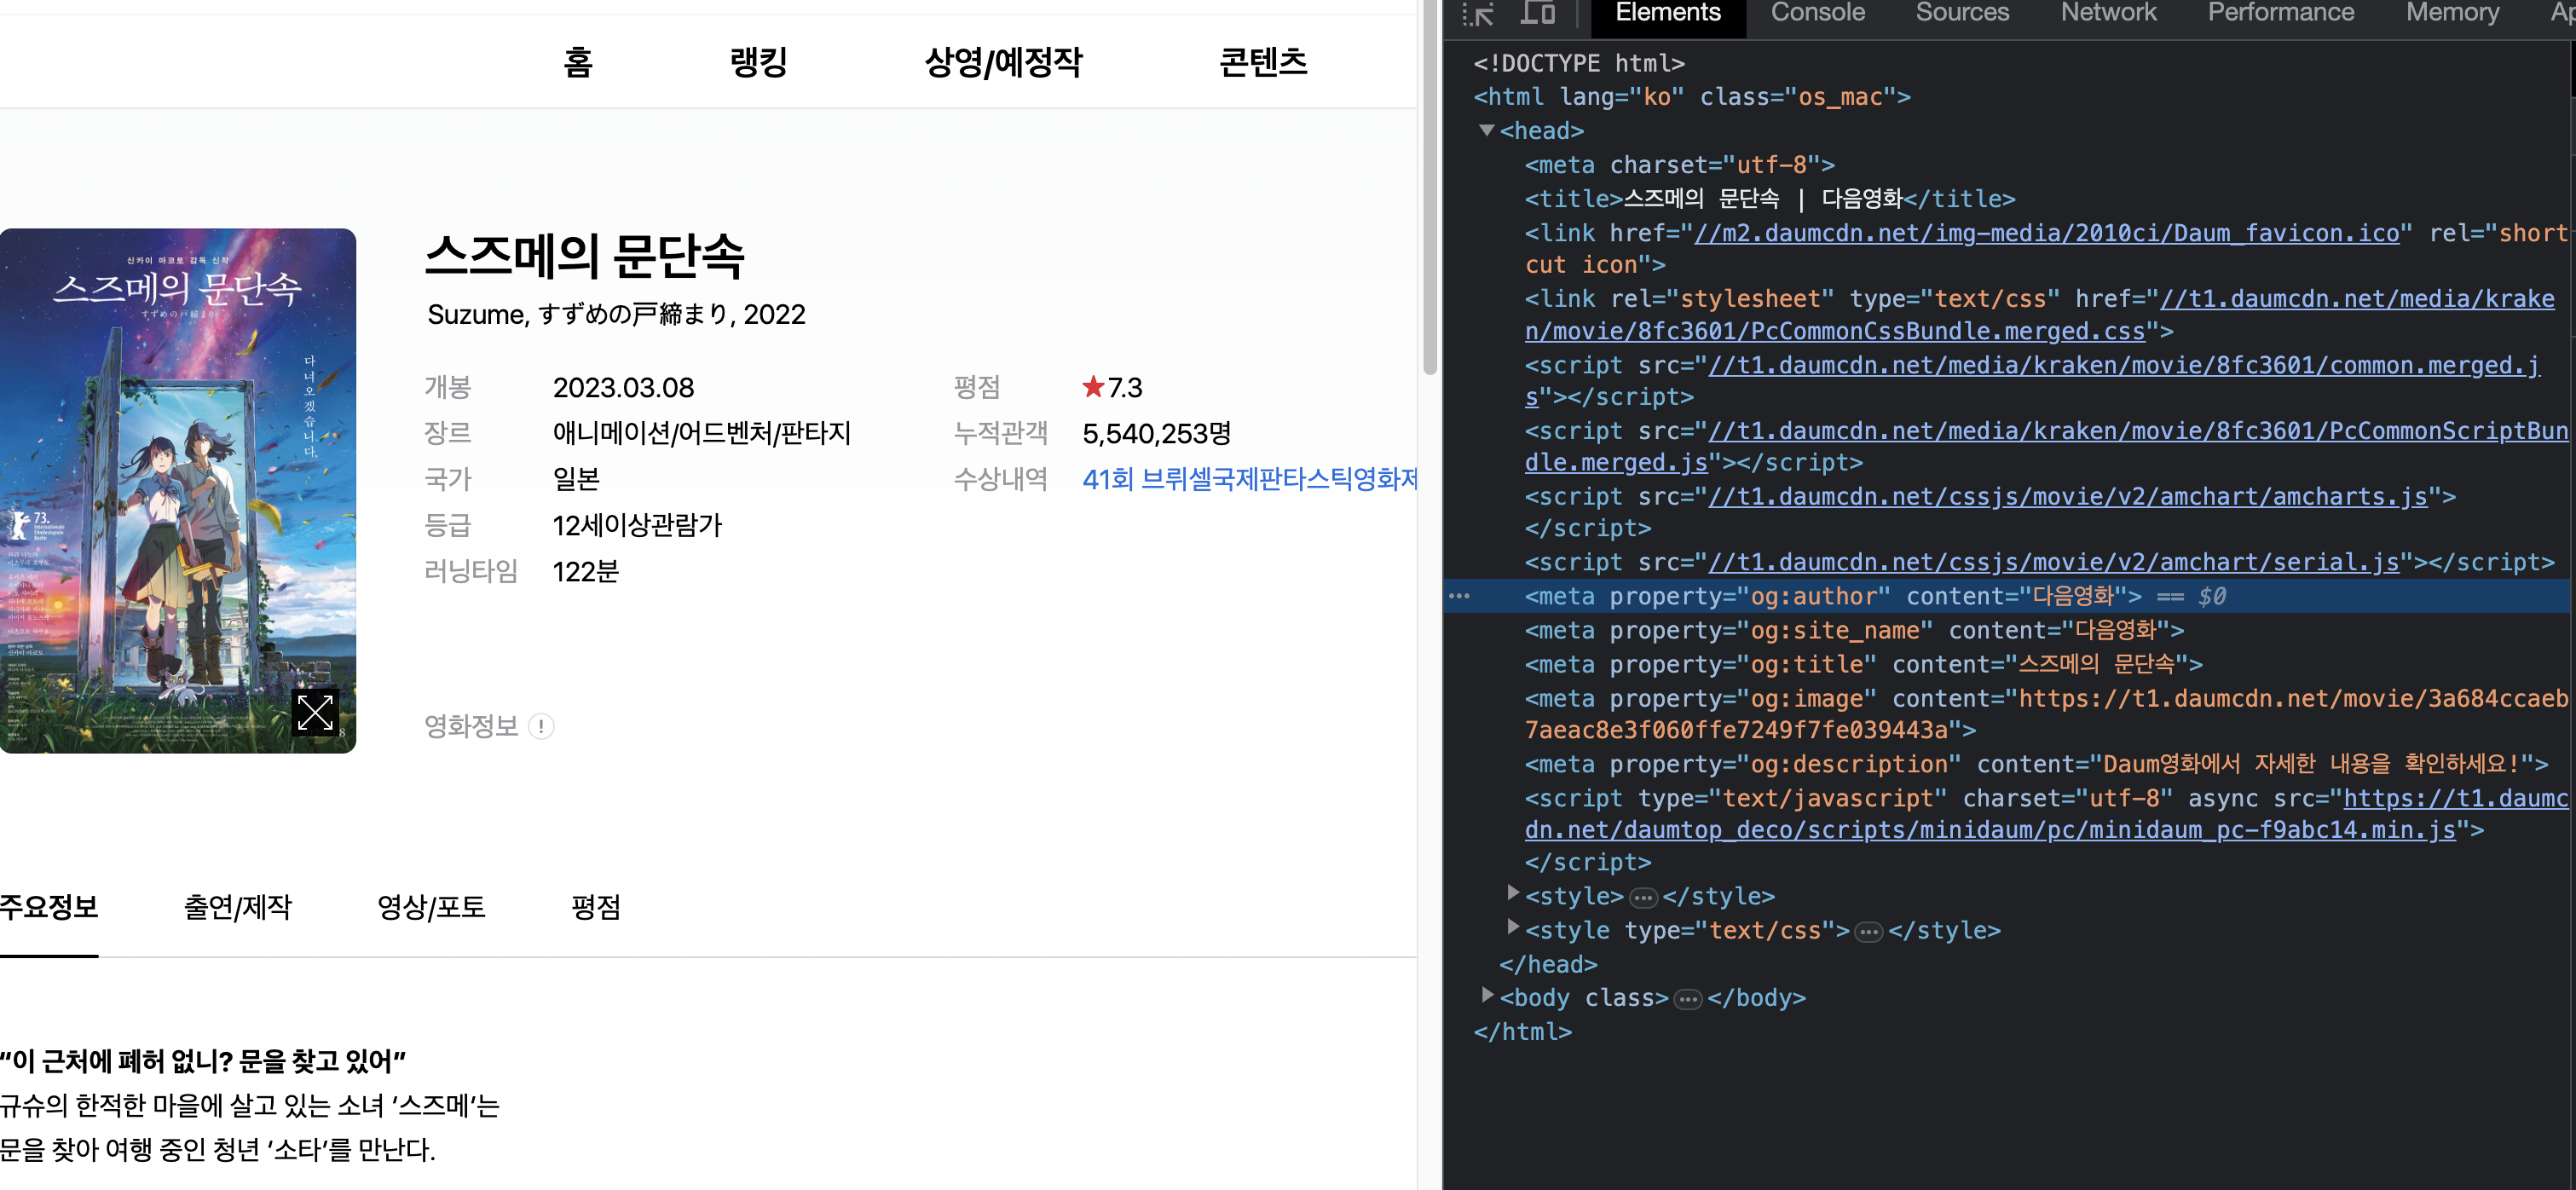The width and height of the screenshot is (2576, 1190).
Task: Open the 41회 브뤼셀국제판타스틱영화제 award link
Action: coord(1248,479)
